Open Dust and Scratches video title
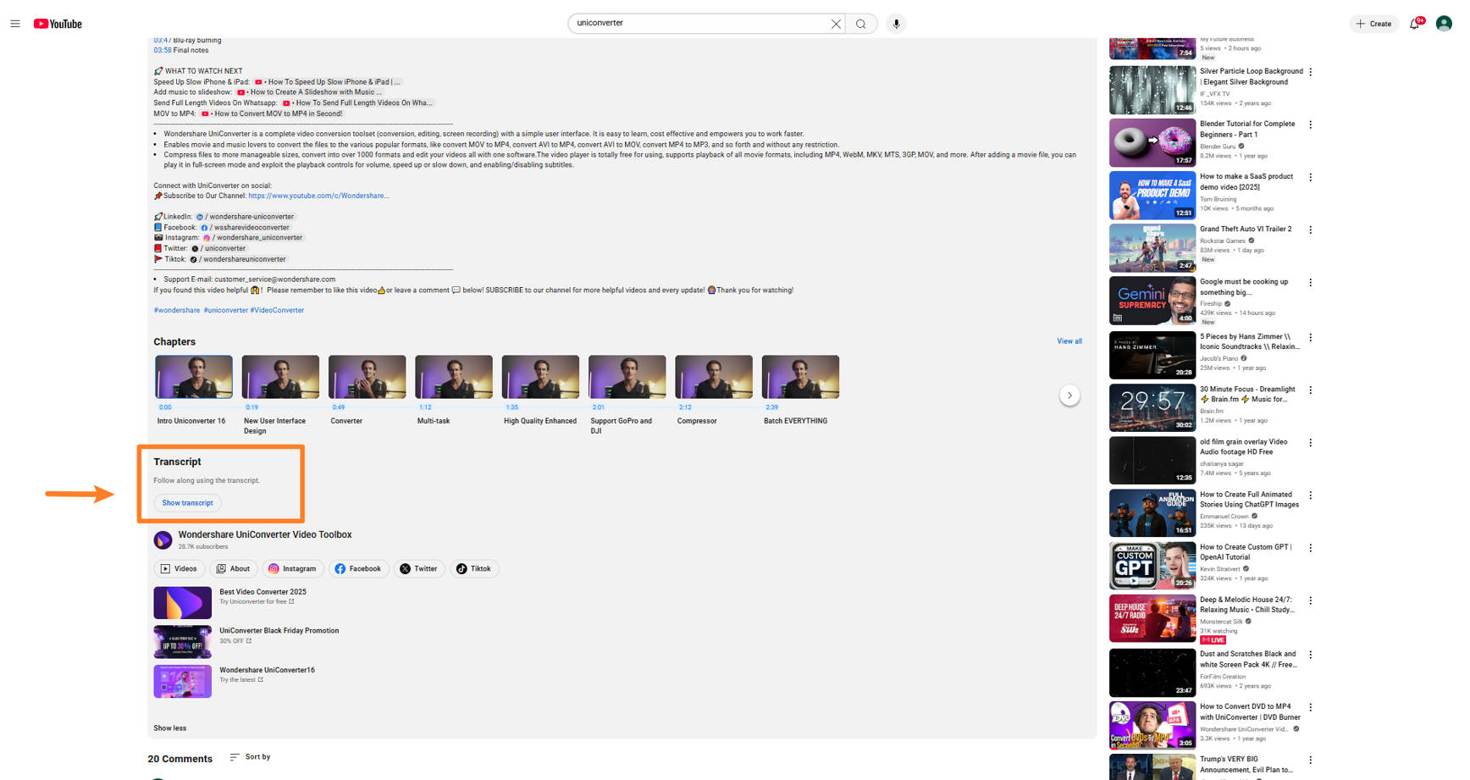Screen dimensions: 1470x780 click(1248, 659)
